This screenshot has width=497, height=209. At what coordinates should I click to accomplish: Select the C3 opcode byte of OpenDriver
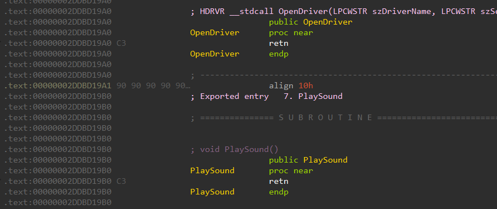[121, 44]
